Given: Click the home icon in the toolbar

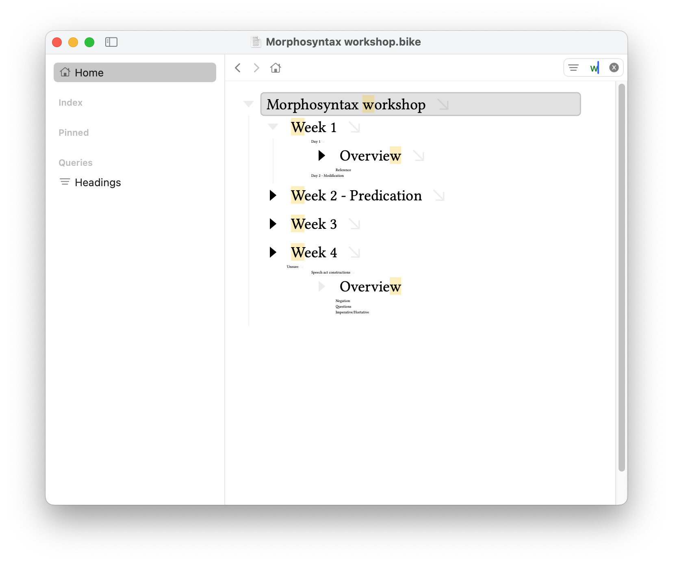Looking at the screenshot, I should click(276, 68).
